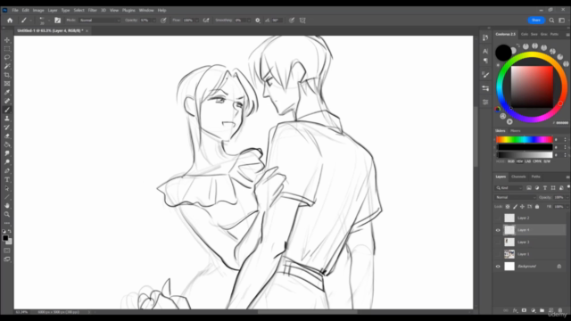Viewport: 571px width, 321px height.
Task: Open smoothing options gear icon
Action: point(258,21)
